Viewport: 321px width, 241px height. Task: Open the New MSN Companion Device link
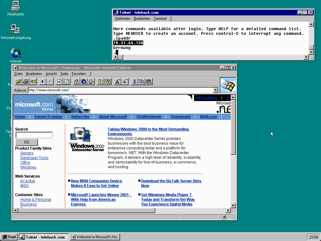(x=97, y=183)
